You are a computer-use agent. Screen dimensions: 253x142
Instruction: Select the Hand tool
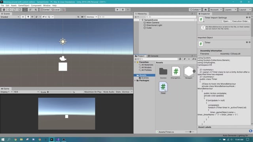coord(4,9)
